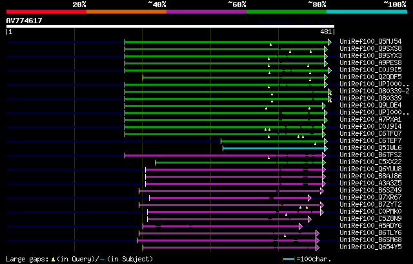Click the green ~80% identity color segment
413x264 pixels.
click(287, 12)
